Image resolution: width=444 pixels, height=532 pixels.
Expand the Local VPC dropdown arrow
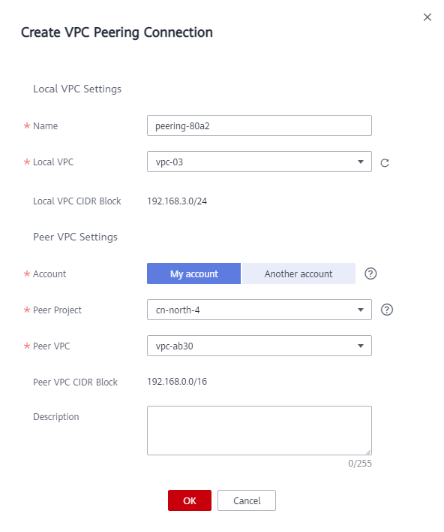click(360, 162)
